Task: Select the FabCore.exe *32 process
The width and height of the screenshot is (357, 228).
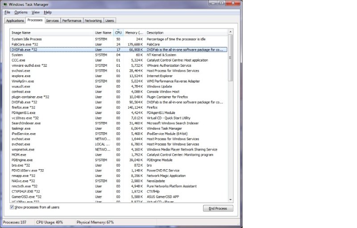Action: 119,44
